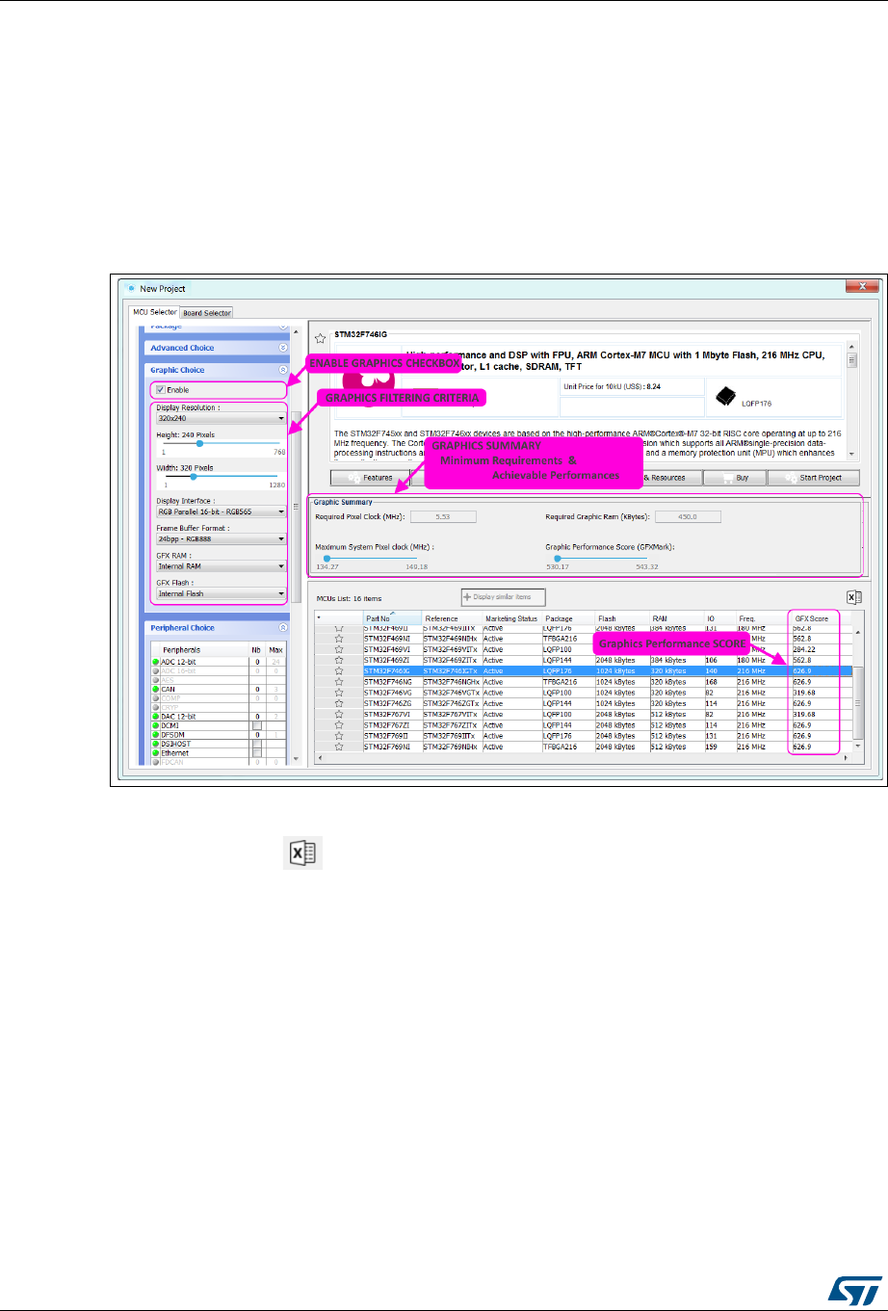Select the STM32F746IG highlighted row
888x1311 pixels.
point(584,670)
